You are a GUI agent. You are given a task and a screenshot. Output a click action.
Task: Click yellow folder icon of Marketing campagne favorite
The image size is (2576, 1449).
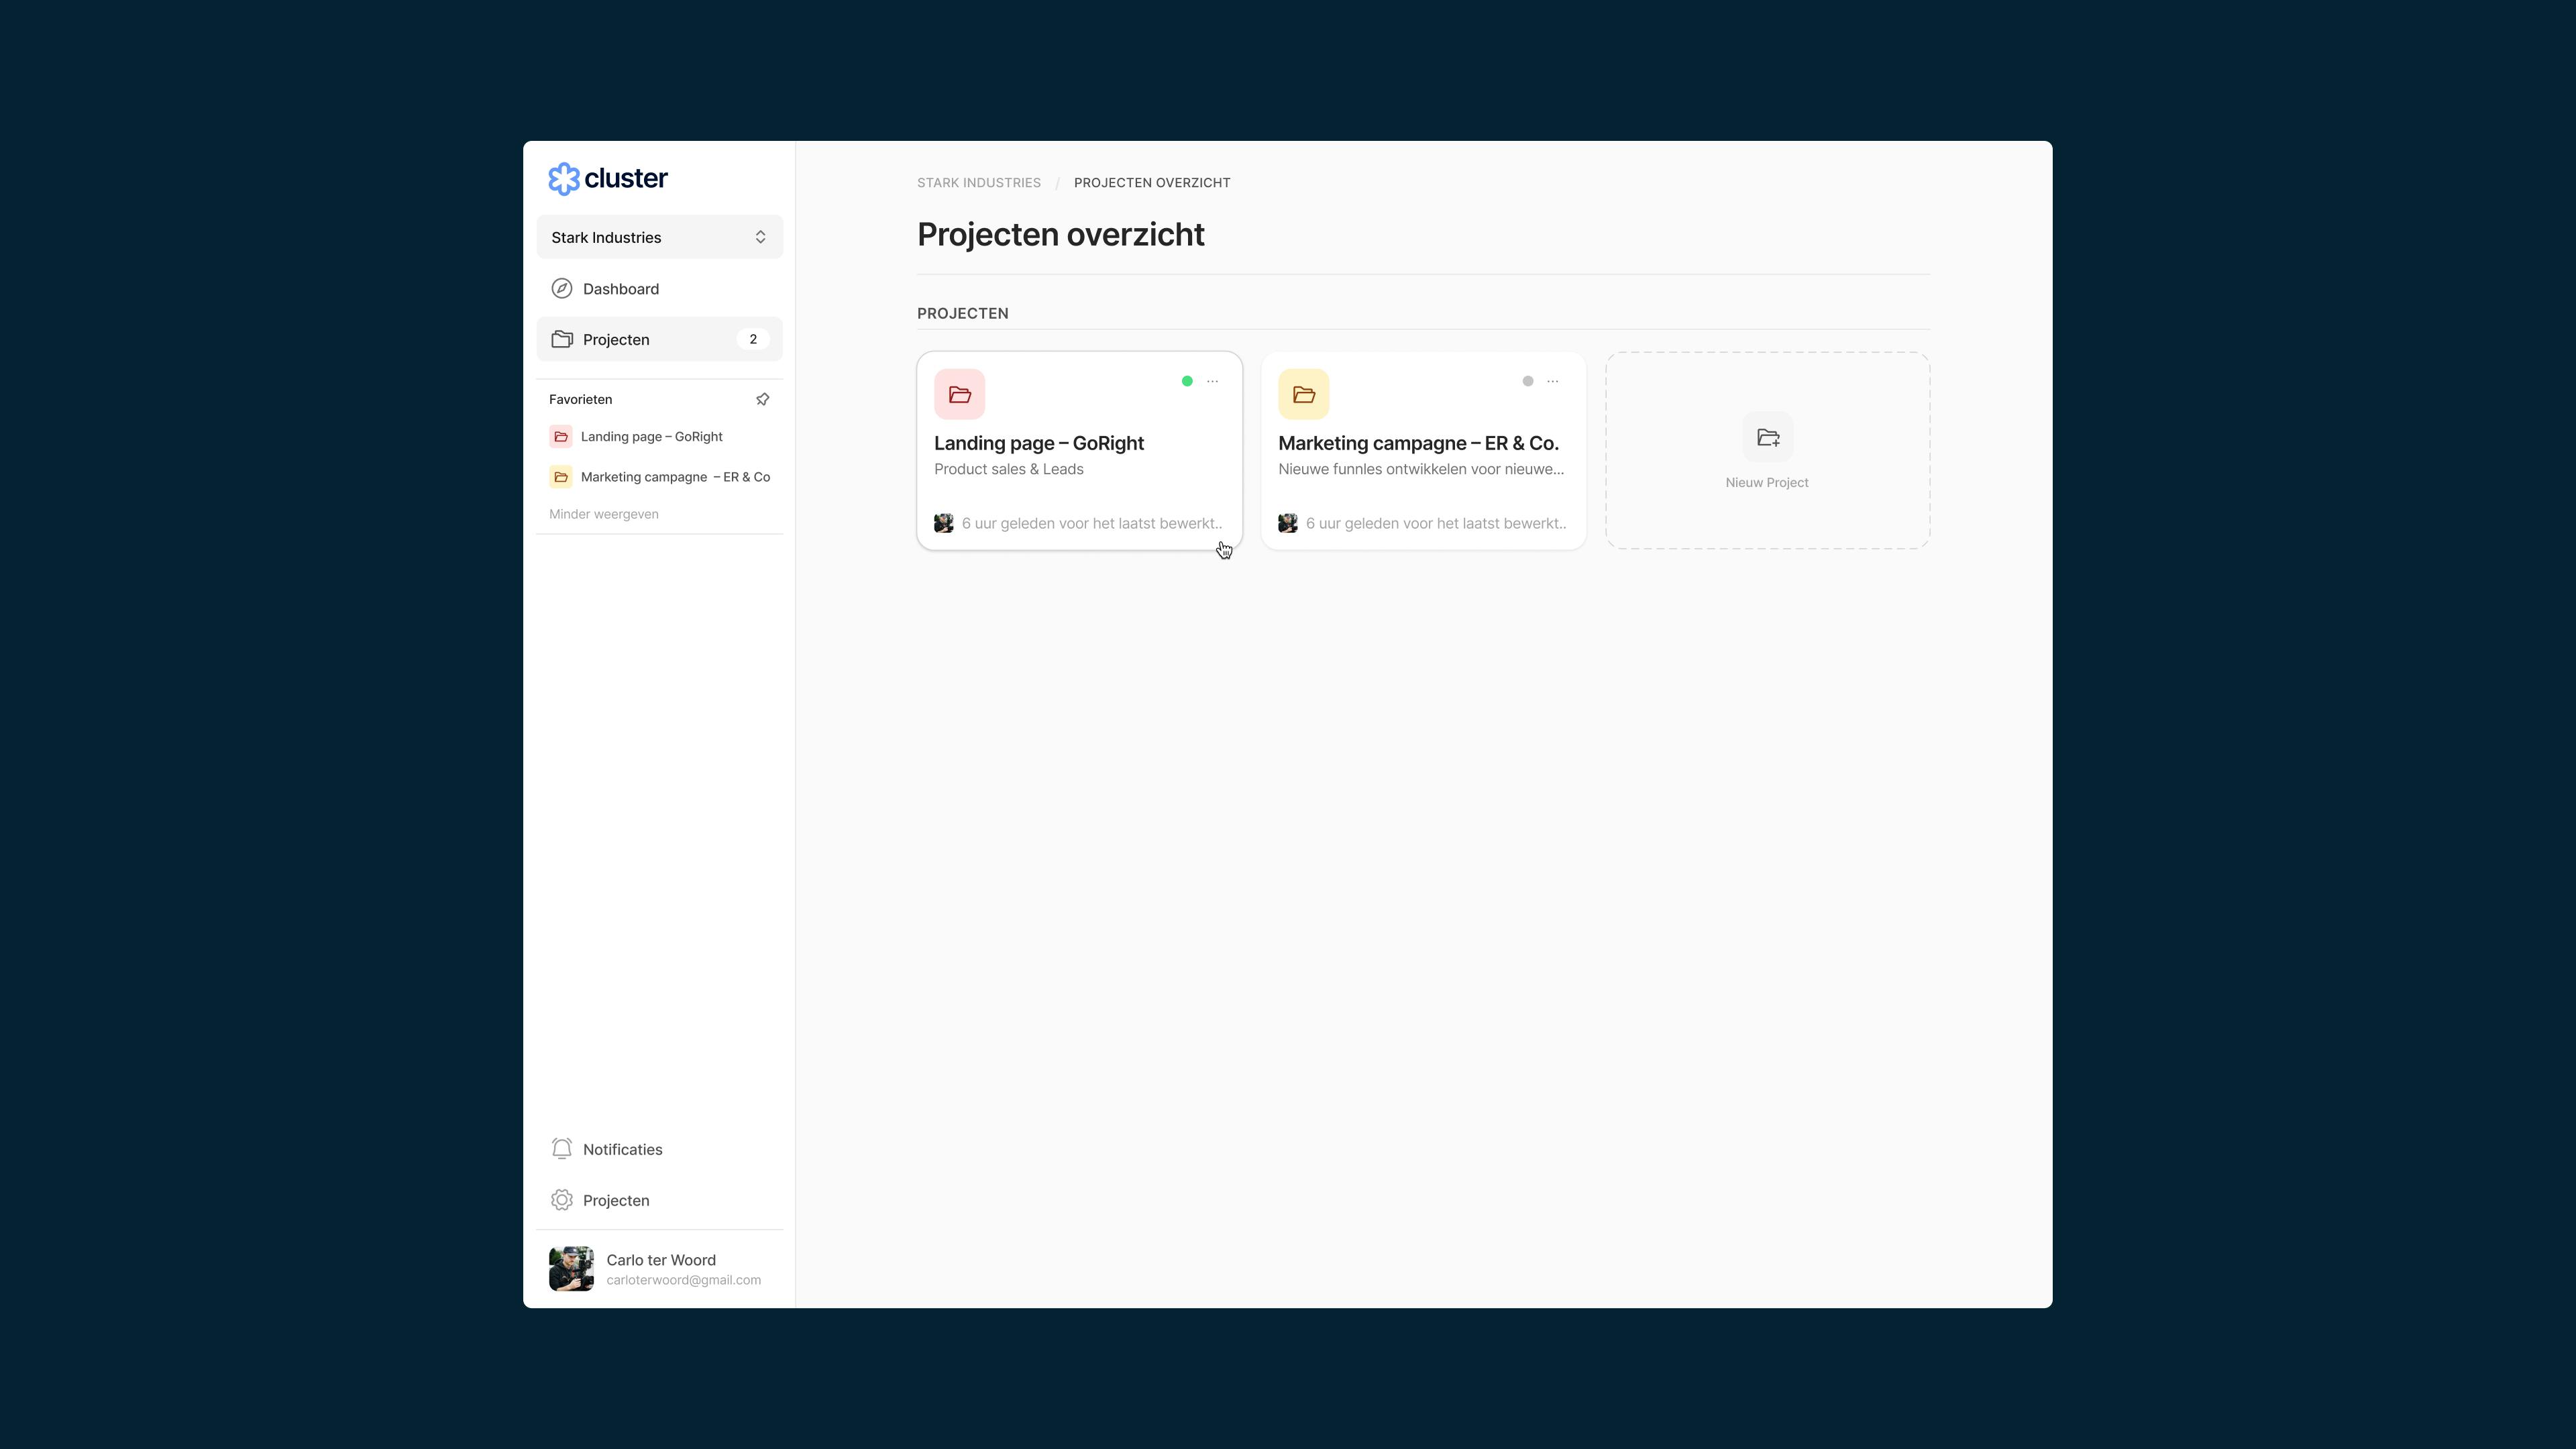[561, 477]
